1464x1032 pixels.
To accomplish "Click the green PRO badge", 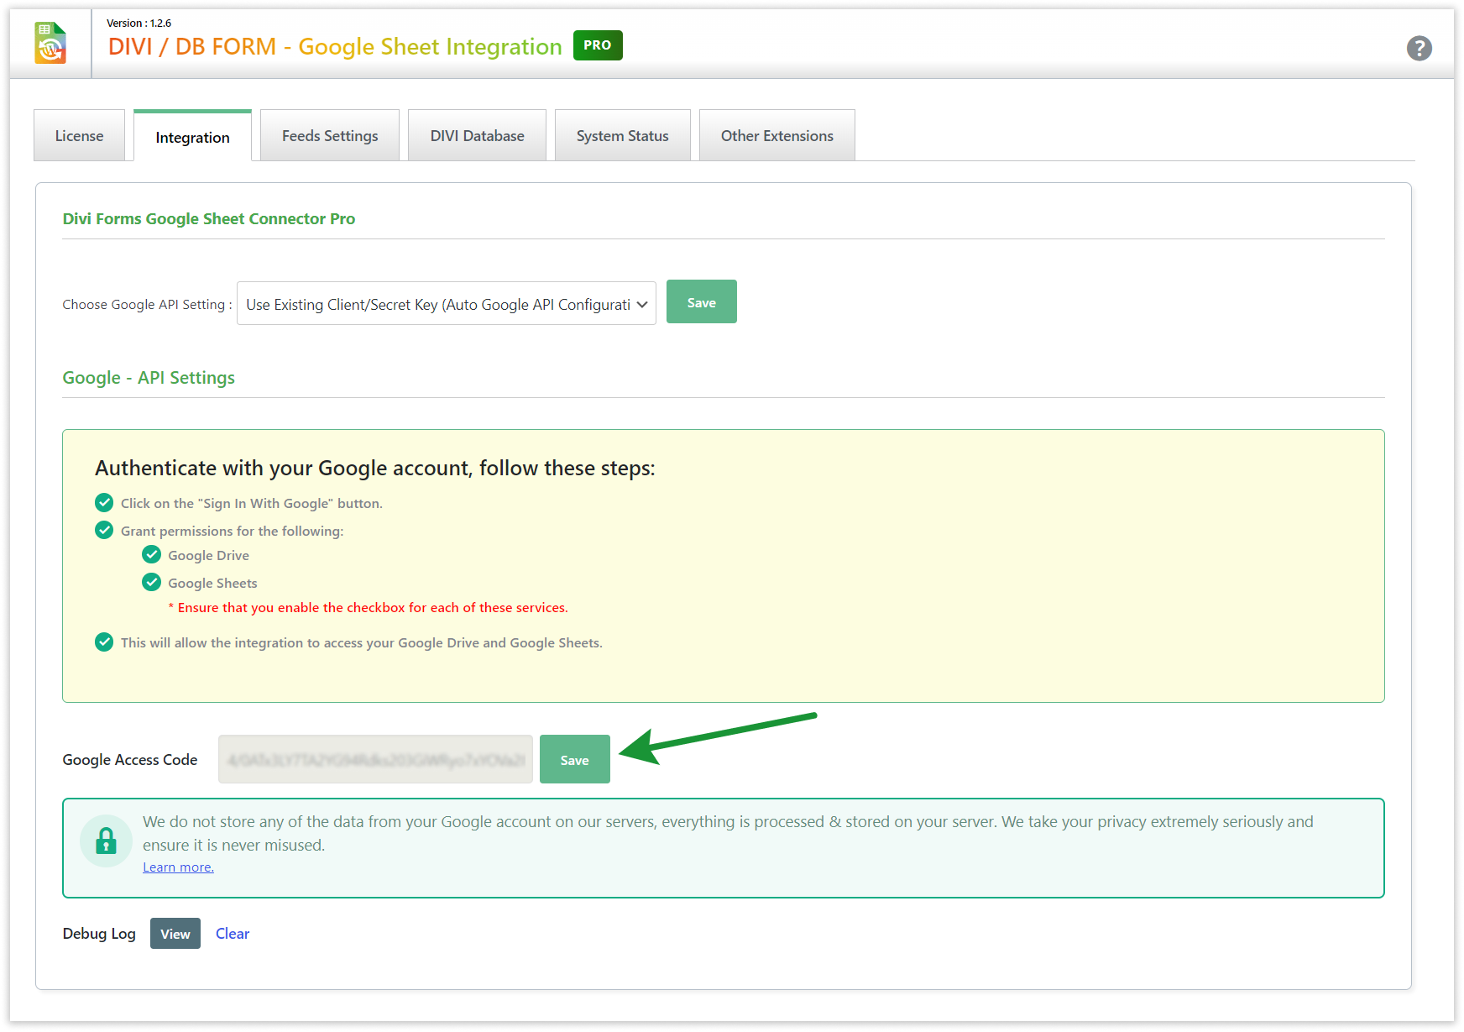I will point(597,45).
